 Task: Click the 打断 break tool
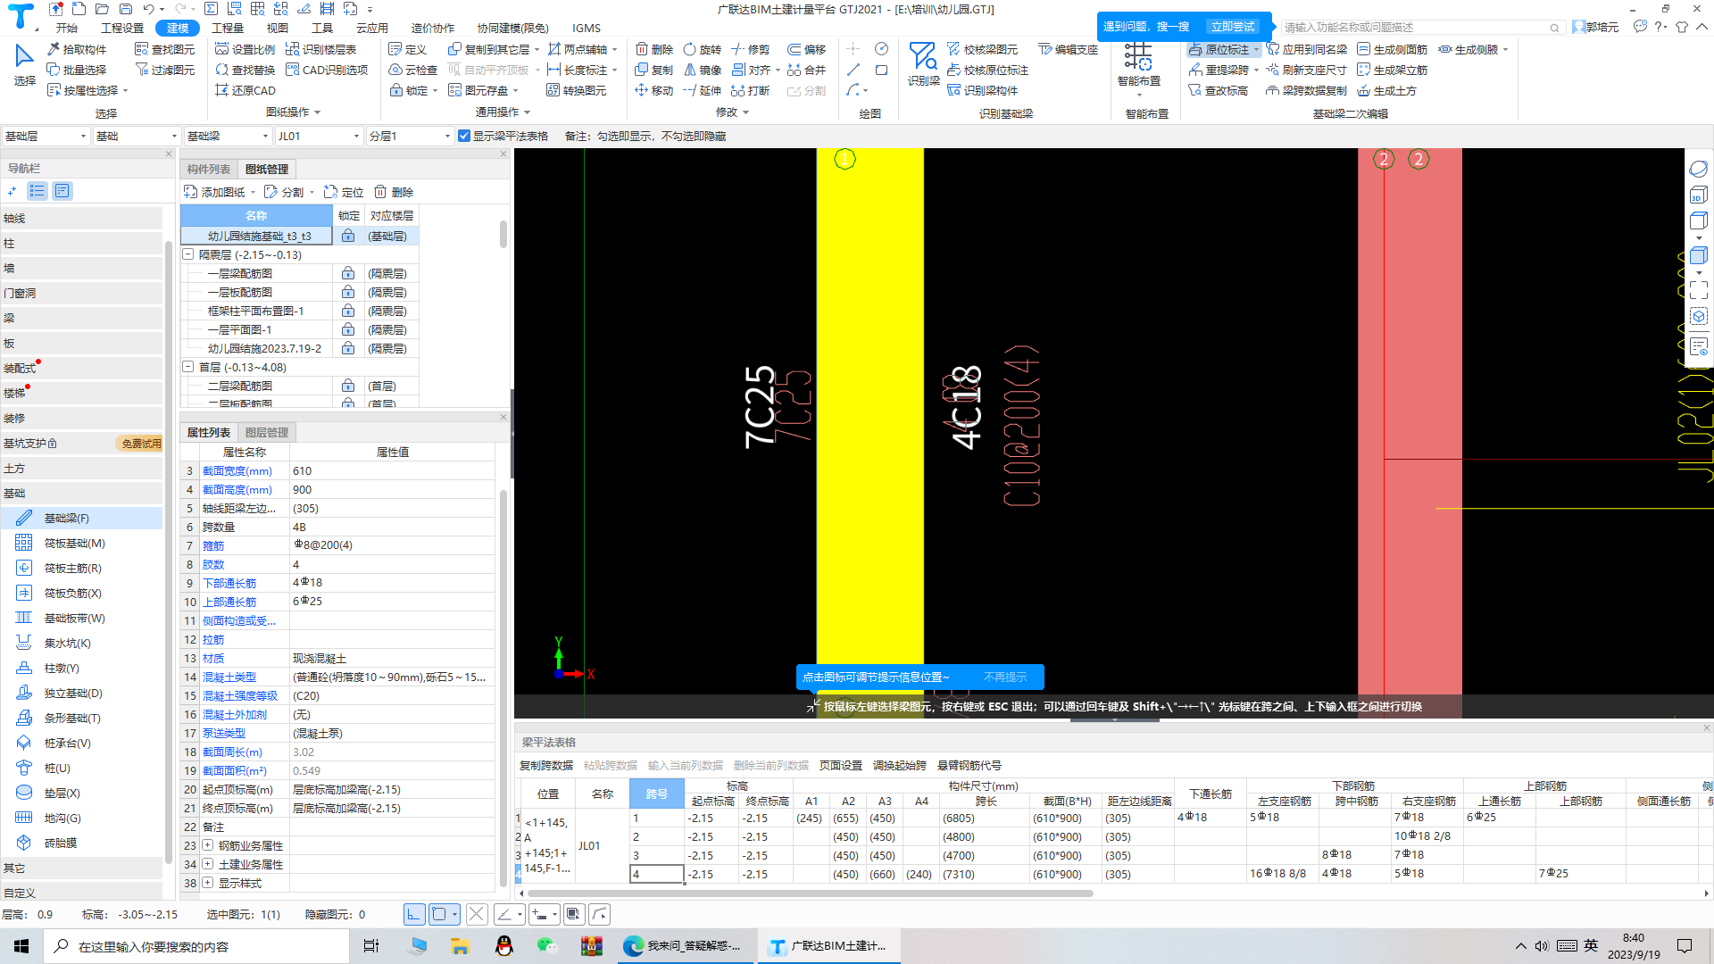click(x=751, y=90)
